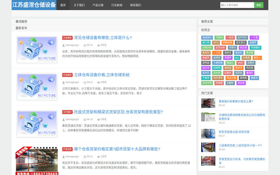Click 关于我们 badge on 托盘式货架 post
This screenshot has width=280, height=175.
click(68, 112)
